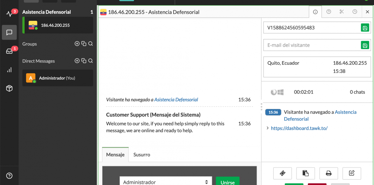Open the chat bubble sidebar icon
Viewport: 374px width, 185px height.
click(9, 32)
